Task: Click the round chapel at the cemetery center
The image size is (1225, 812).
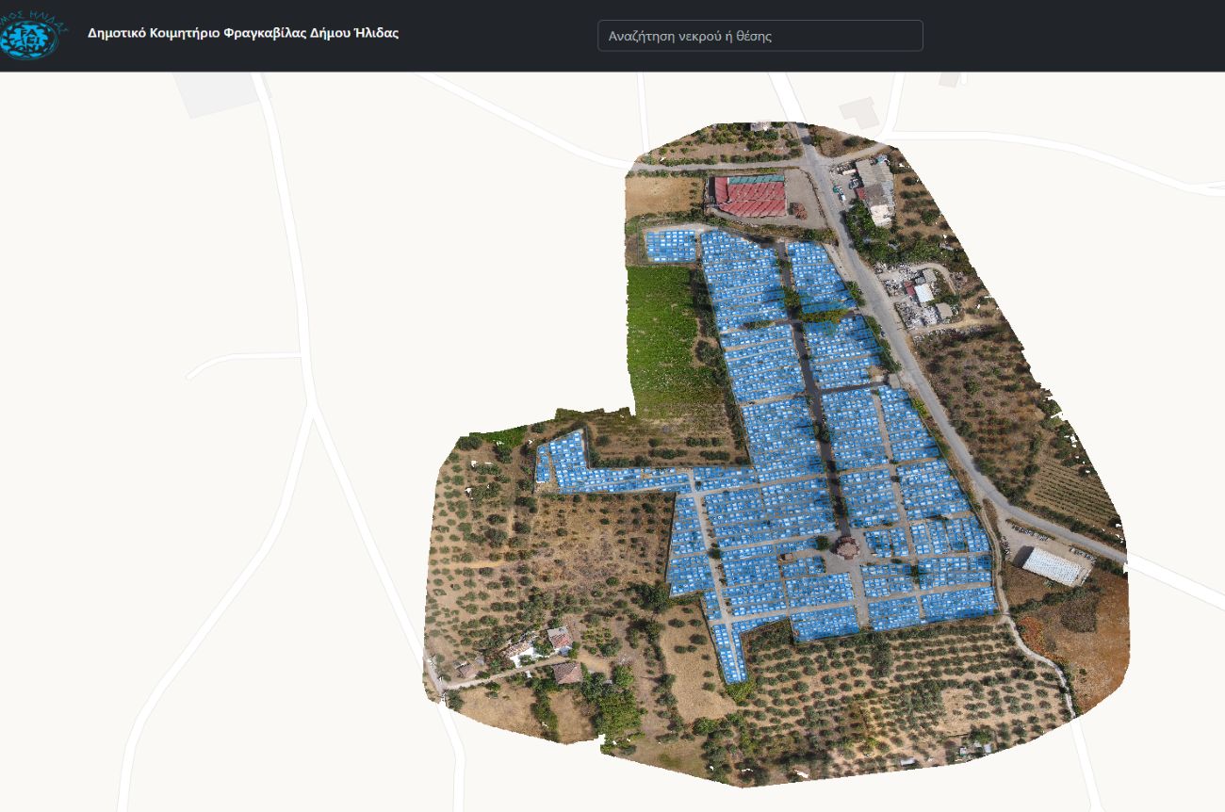Action: pyautogui.click(x=845, y=546)
